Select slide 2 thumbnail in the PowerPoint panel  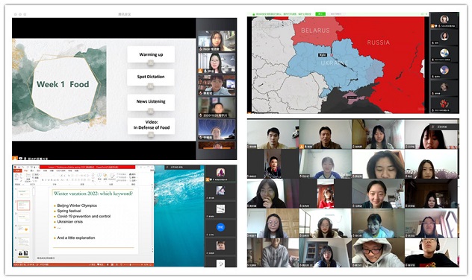[x=23, y=206]
